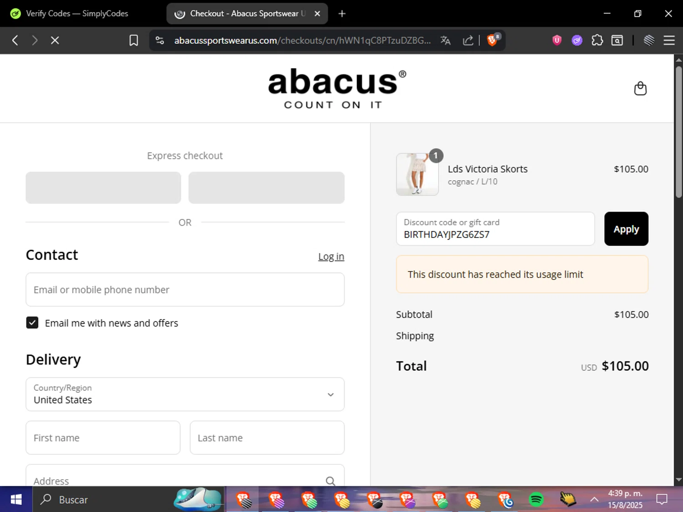
Task: Open the Extensions puzzle menu
Action: 597,41
